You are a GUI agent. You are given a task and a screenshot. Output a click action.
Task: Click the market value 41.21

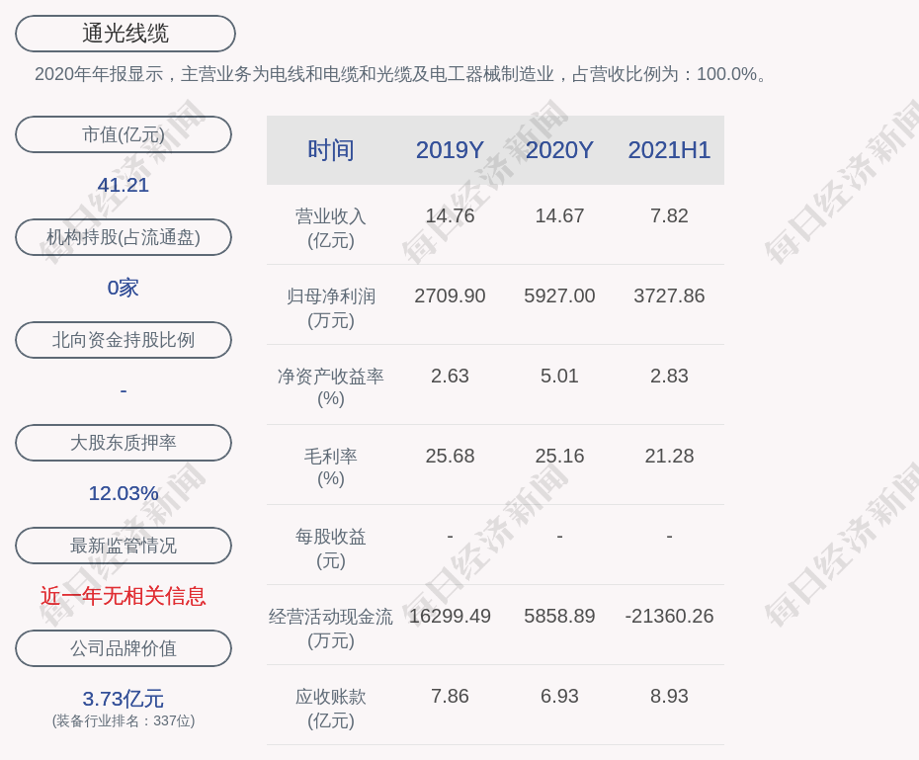(x=124, y=185)
